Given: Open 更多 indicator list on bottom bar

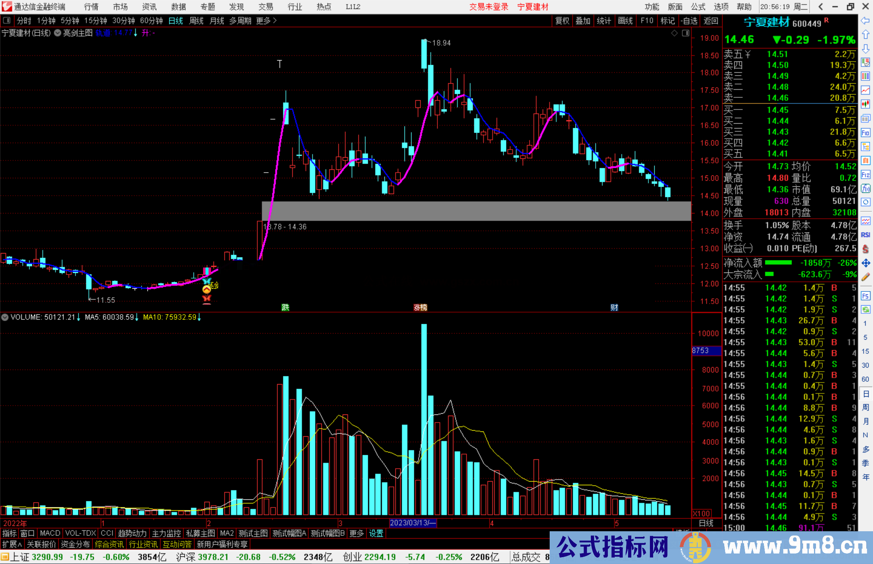Looking at the screenshot, I should pos(356,534).
